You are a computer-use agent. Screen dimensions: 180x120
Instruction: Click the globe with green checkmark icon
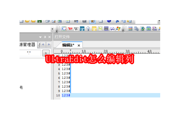point(142,28)
